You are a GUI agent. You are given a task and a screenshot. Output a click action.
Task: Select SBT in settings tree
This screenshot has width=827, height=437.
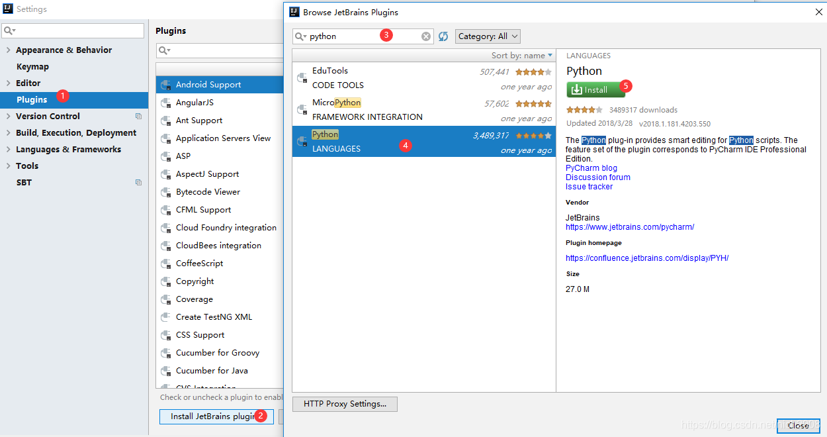[24, 182]
